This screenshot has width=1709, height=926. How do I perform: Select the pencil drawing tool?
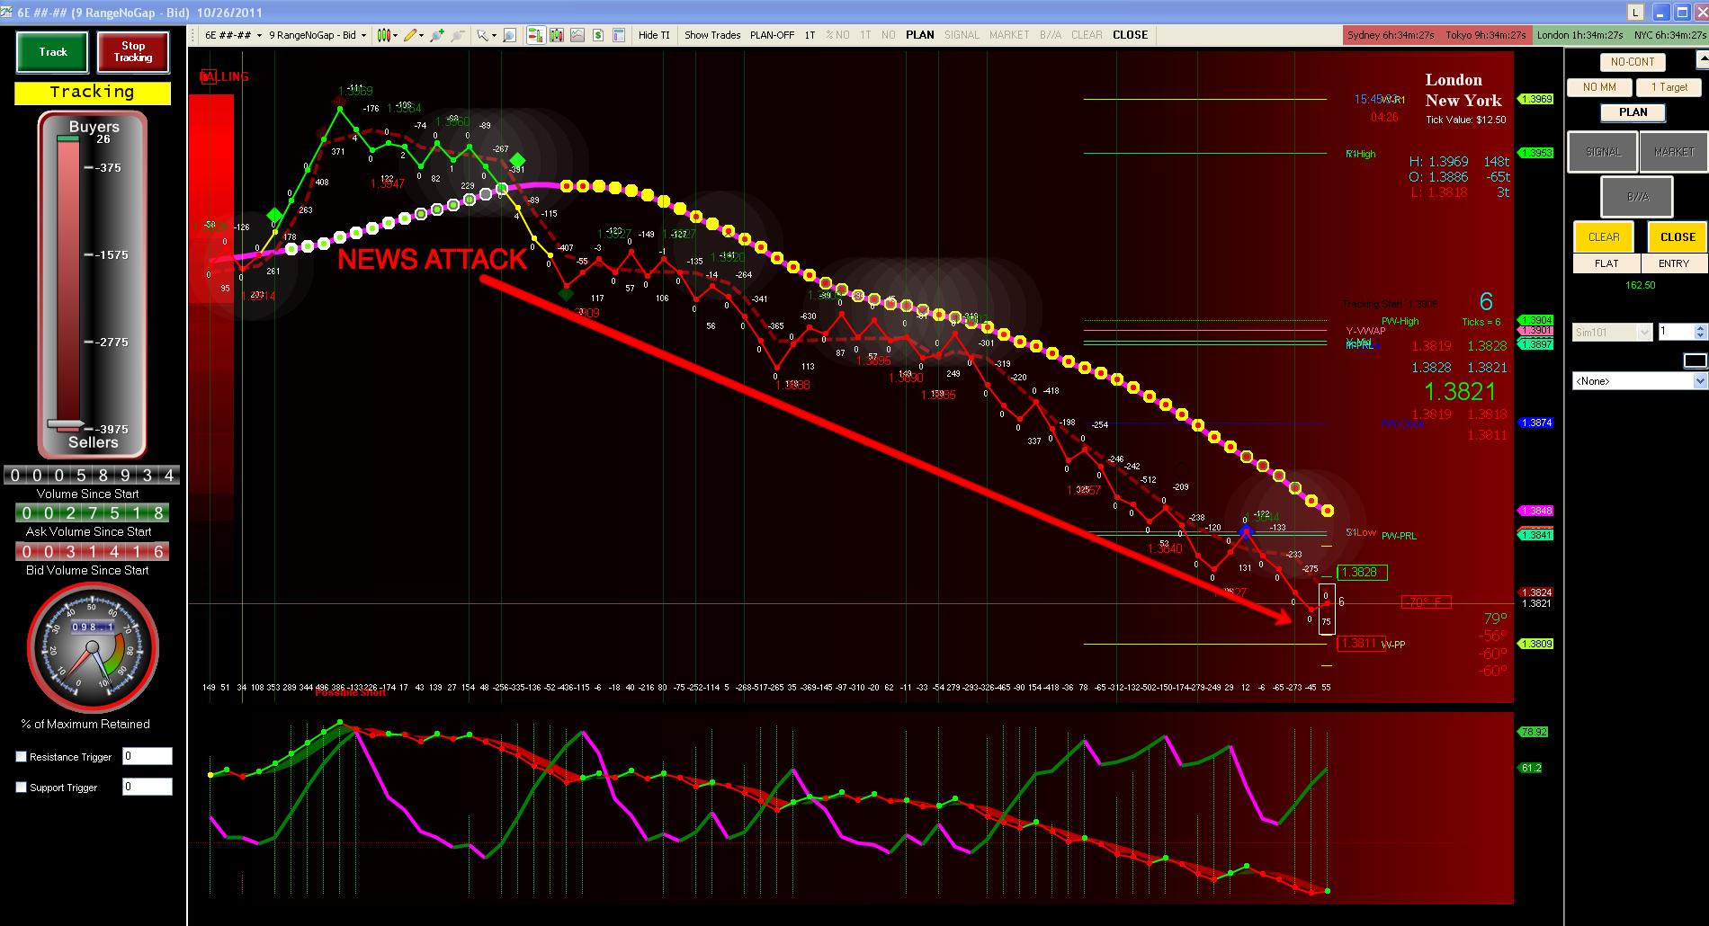tap(410, 35)
